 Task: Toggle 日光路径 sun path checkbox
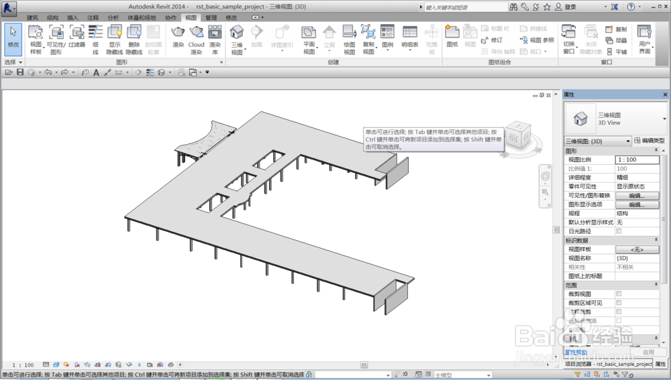619,231
